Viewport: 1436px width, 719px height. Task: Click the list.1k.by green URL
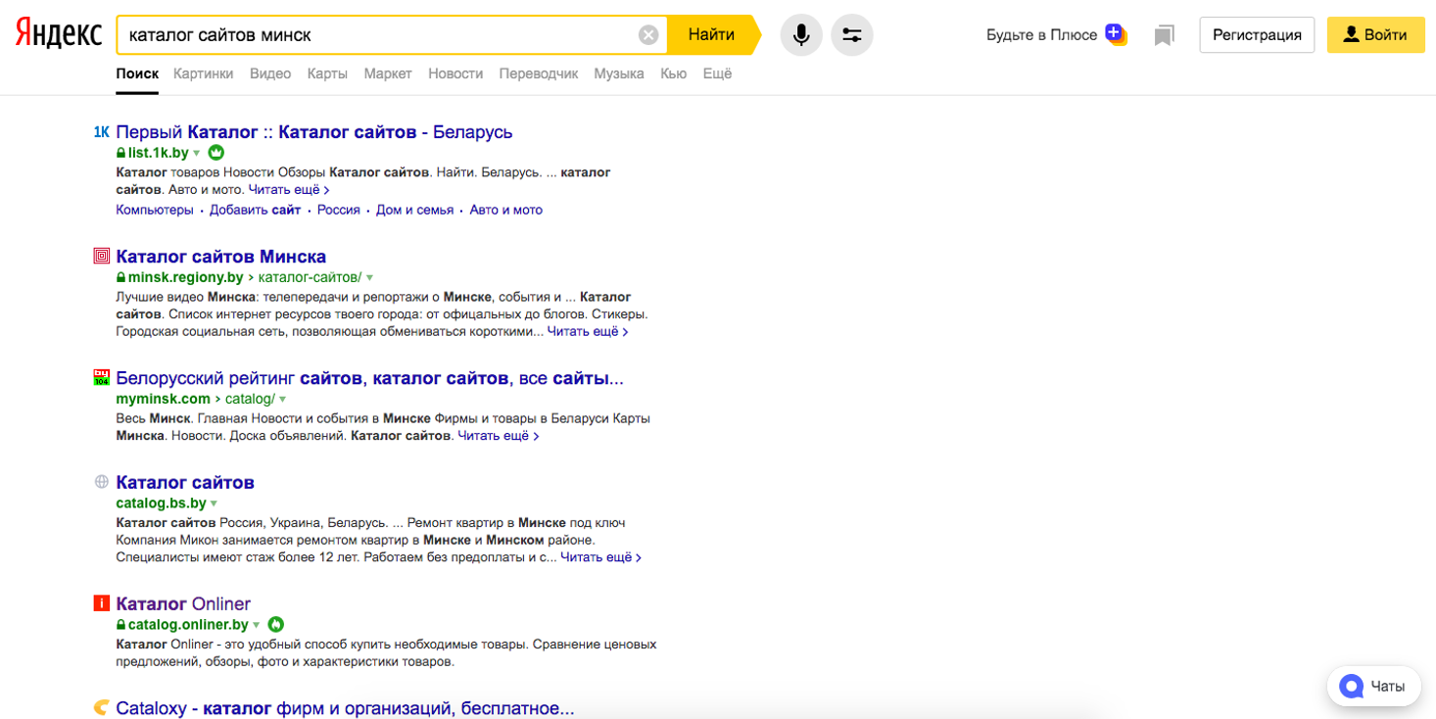click(x=158, y=153)
